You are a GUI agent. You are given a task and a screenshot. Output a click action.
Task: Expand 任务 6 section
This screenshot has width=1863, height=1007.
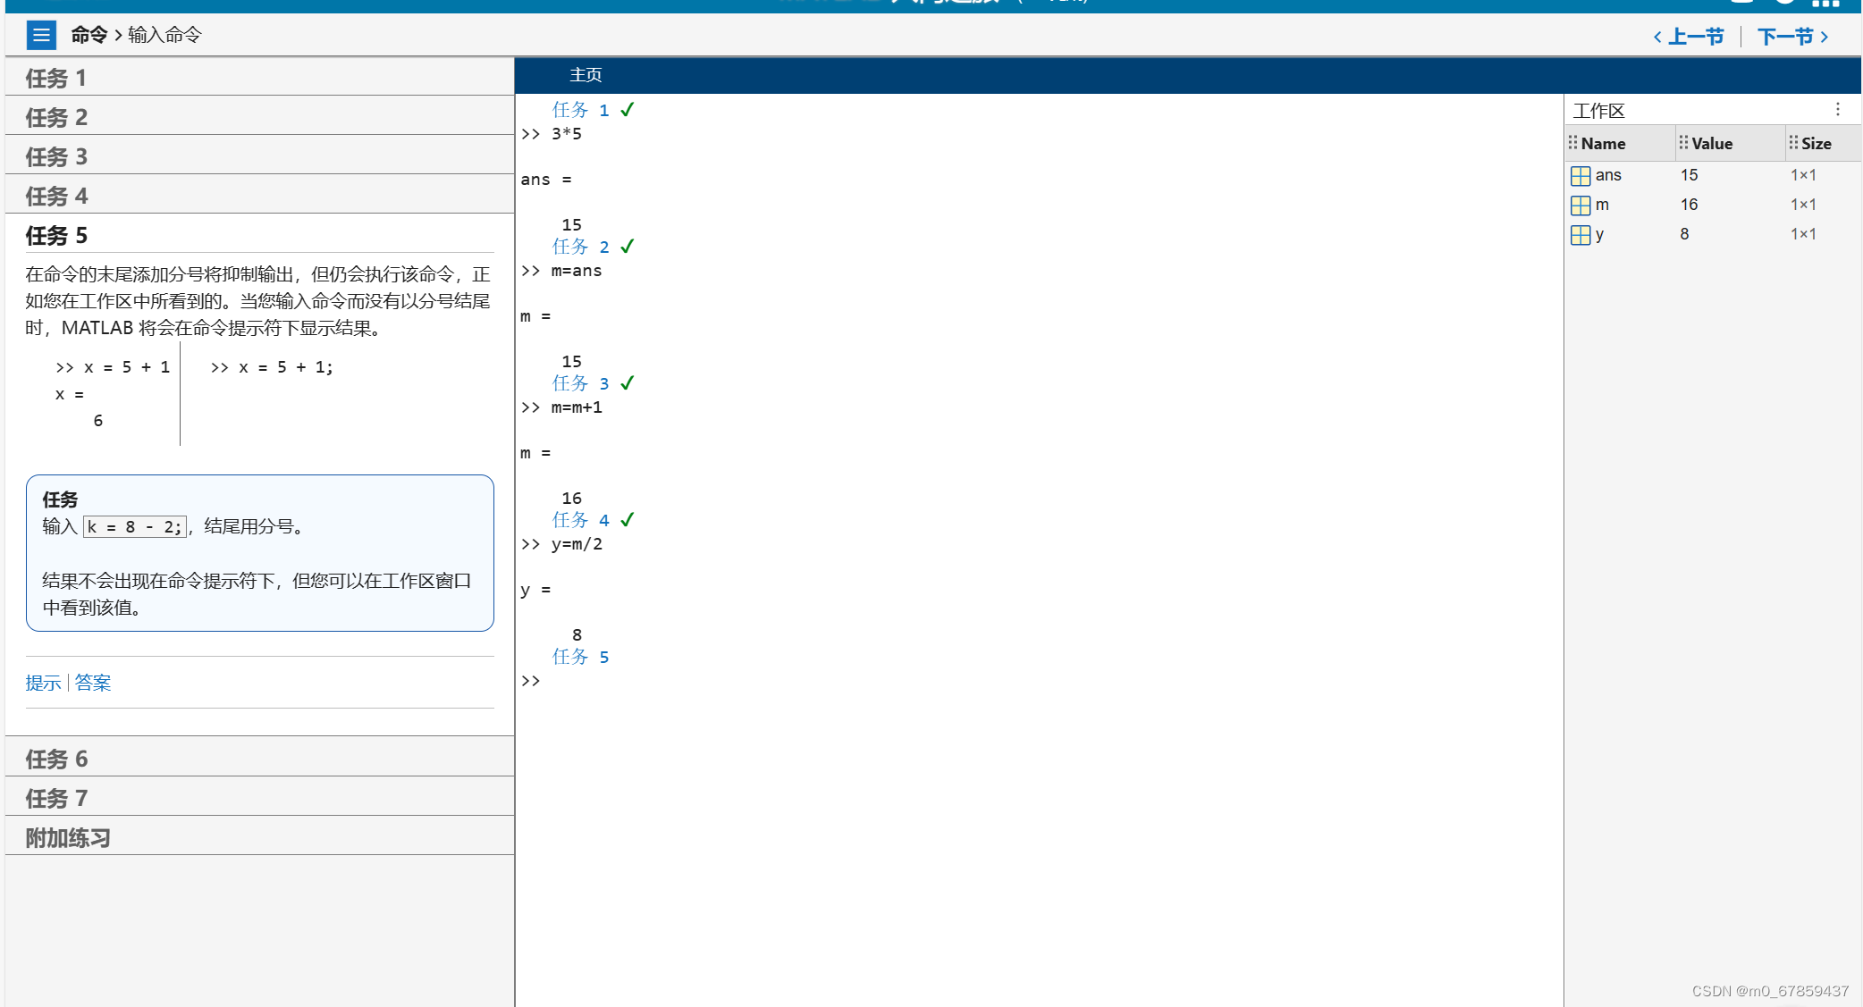(x=56, y=759)
